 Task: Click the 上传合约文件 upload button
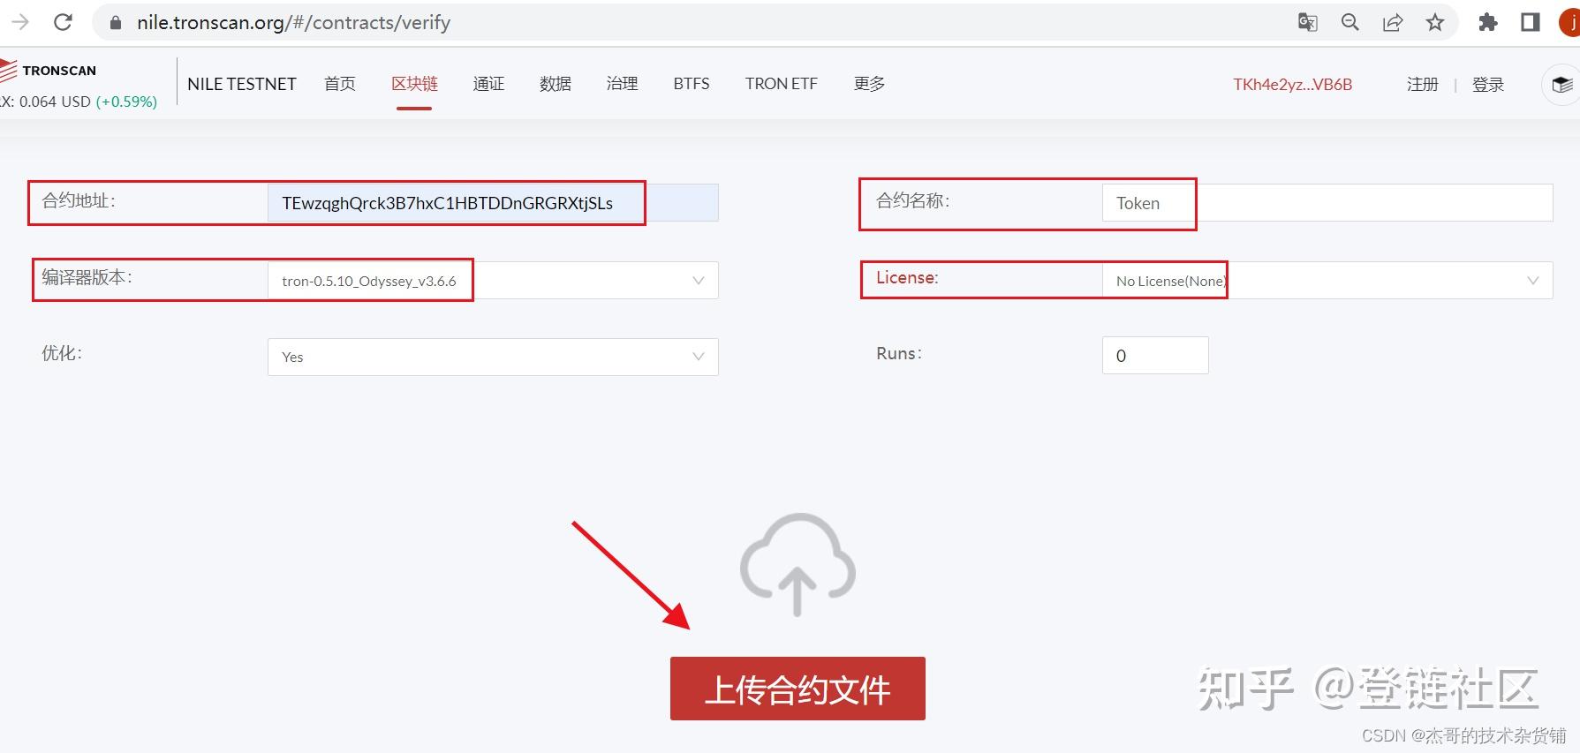click(798, 689)
